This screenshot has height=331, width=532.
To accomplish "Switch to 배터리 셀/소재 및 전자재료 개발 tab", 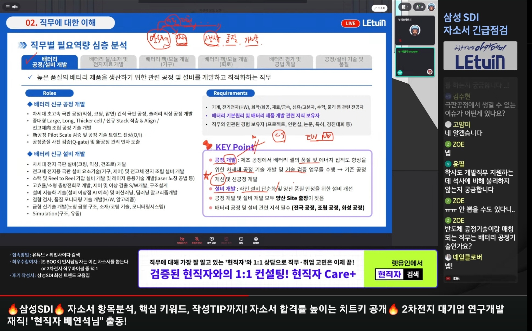I will [108, 62].
